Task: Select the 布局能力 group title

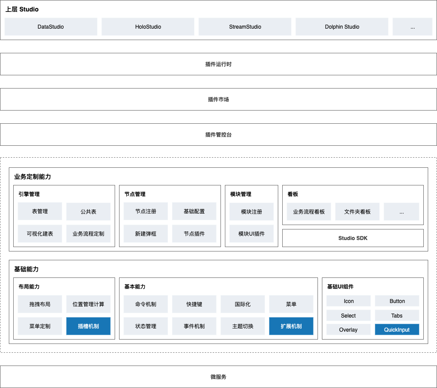Action: [29, 286]
